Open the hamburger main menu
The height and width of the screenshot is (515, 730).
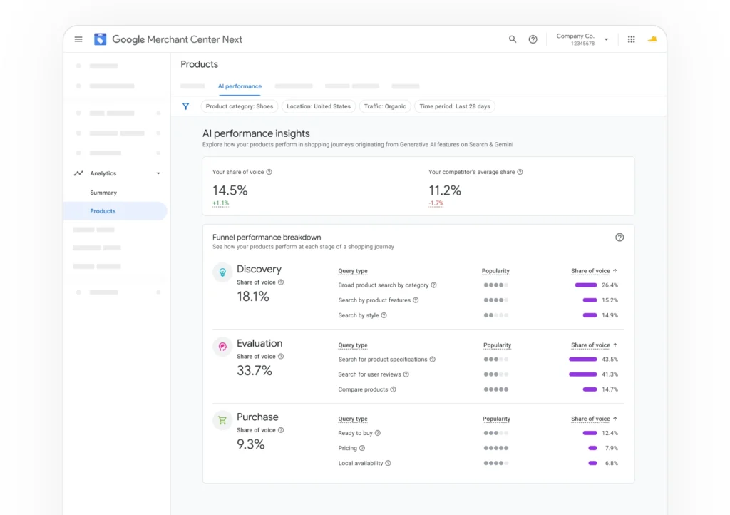78,39
